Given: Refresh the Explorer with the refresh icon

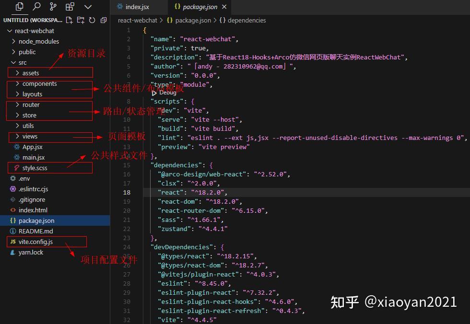Looking at the screenshot, I should pos(91,20).
